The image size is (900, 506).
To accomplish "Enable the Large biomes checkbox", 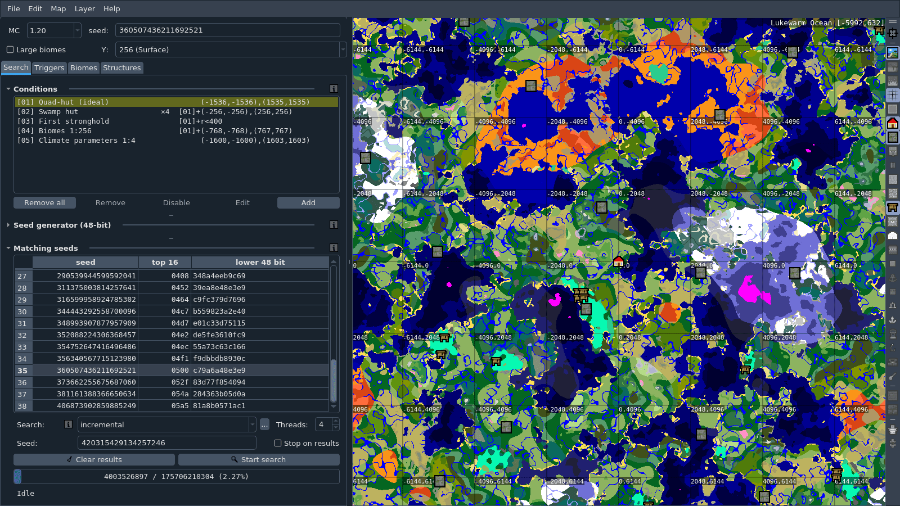I will pos(10,49).
